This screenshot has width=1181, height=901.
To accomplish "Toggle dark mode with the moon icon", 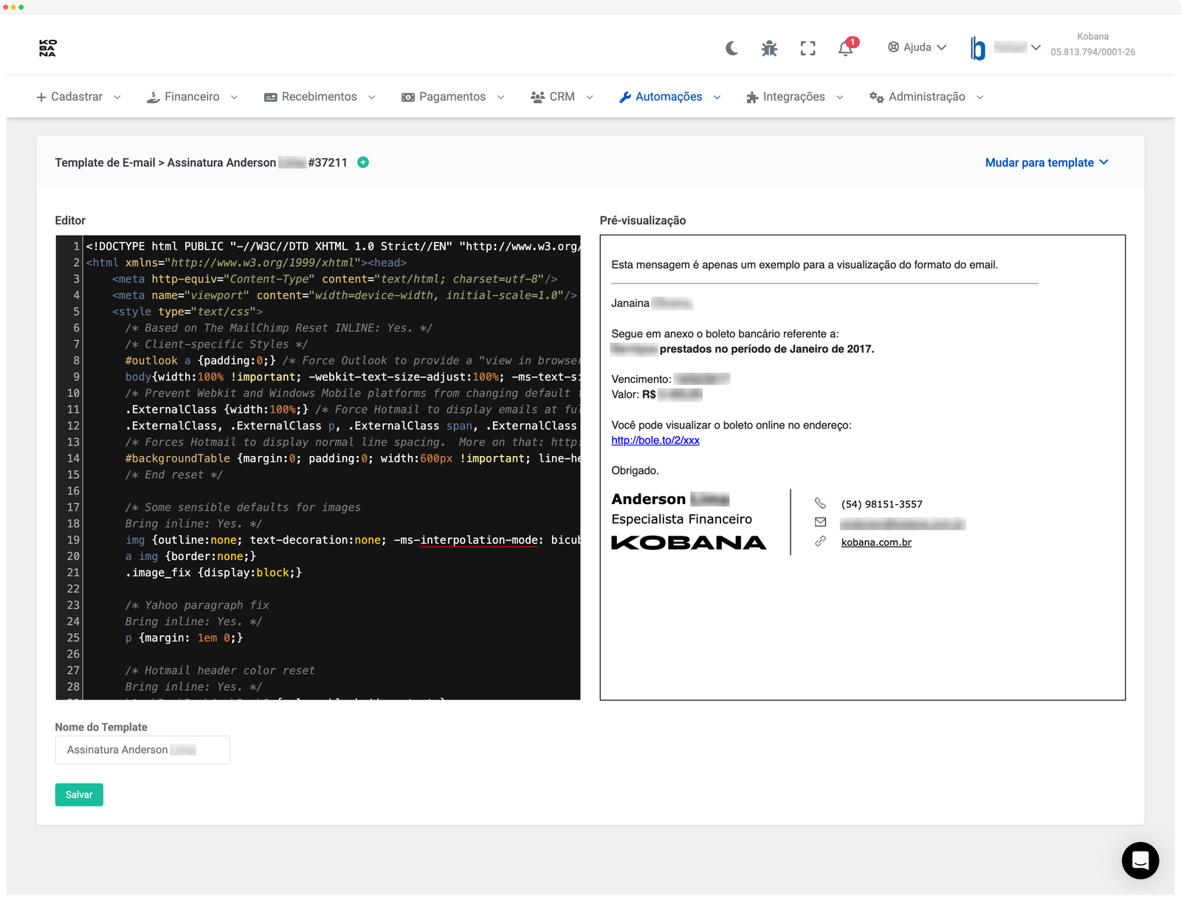I will click(x=731, y=47).
